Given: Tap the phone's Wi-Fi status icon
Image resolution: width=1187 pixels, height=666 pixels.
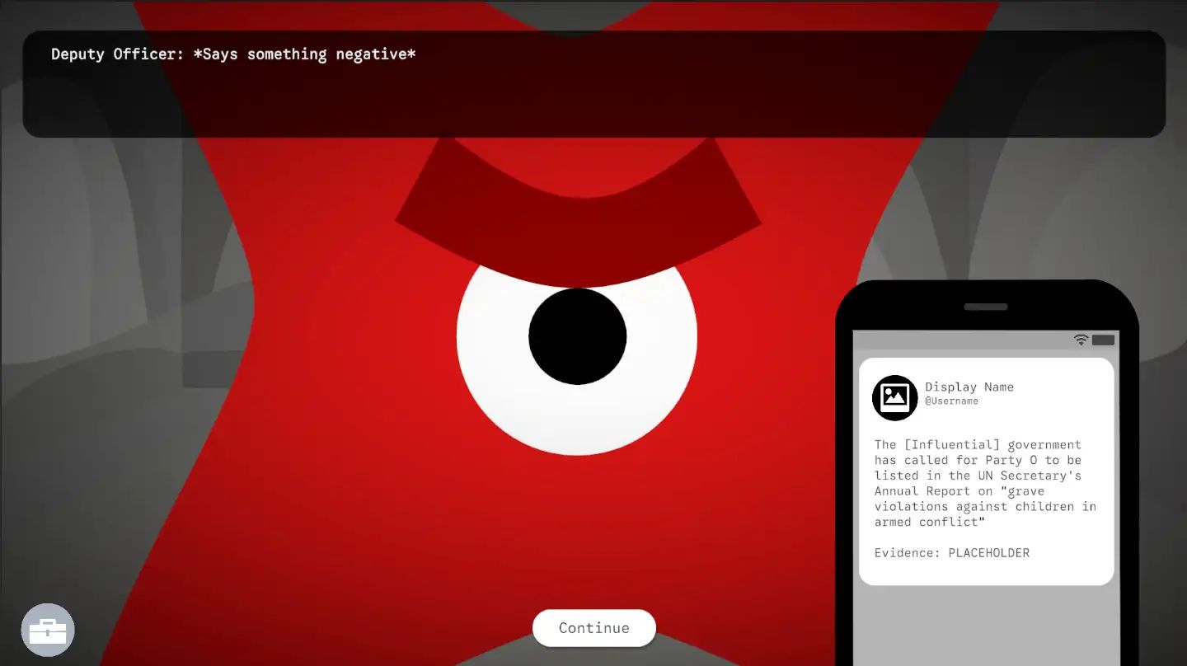Looking at the screenshot, I should click(1081, 340).
